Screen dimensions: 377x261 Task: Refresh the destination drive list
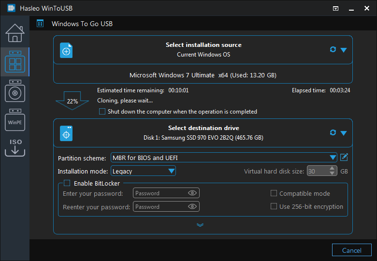333,132
